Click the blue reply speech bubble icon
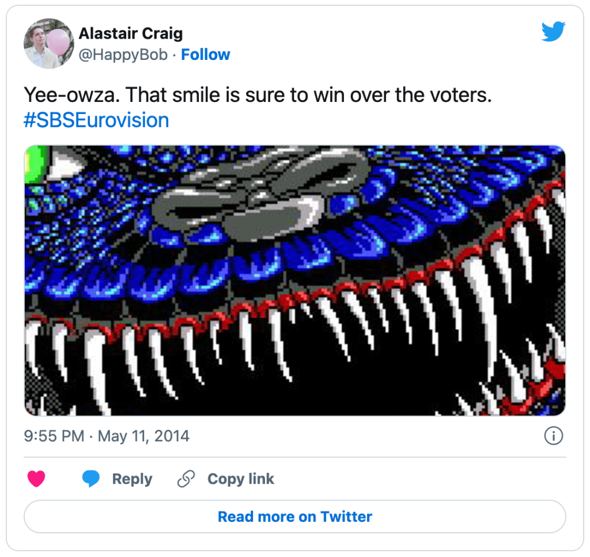This screenshot has width=590, height=557. point(91,479)
